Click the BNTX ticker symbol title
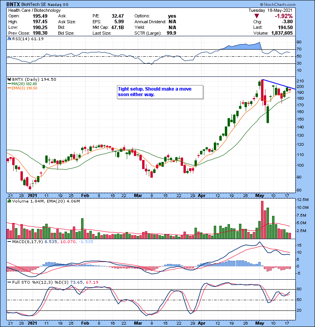The height and width of the screenshot is (327, 315). [13, 4]
